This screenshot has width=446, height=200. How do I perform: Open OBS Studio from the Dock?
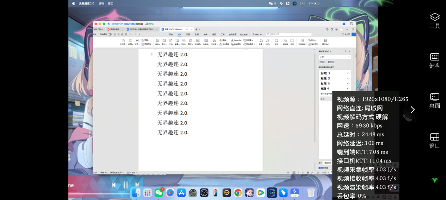[204, 193]
